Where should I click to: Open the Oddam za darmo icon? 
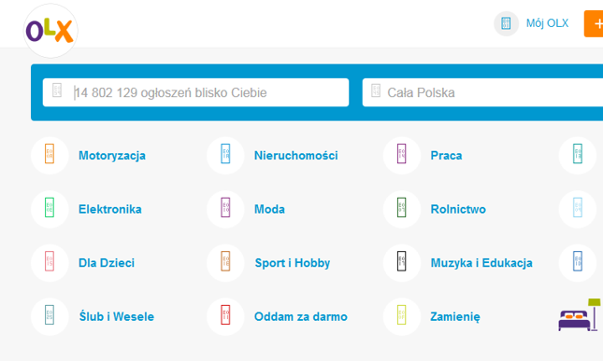tap(225, 316)
